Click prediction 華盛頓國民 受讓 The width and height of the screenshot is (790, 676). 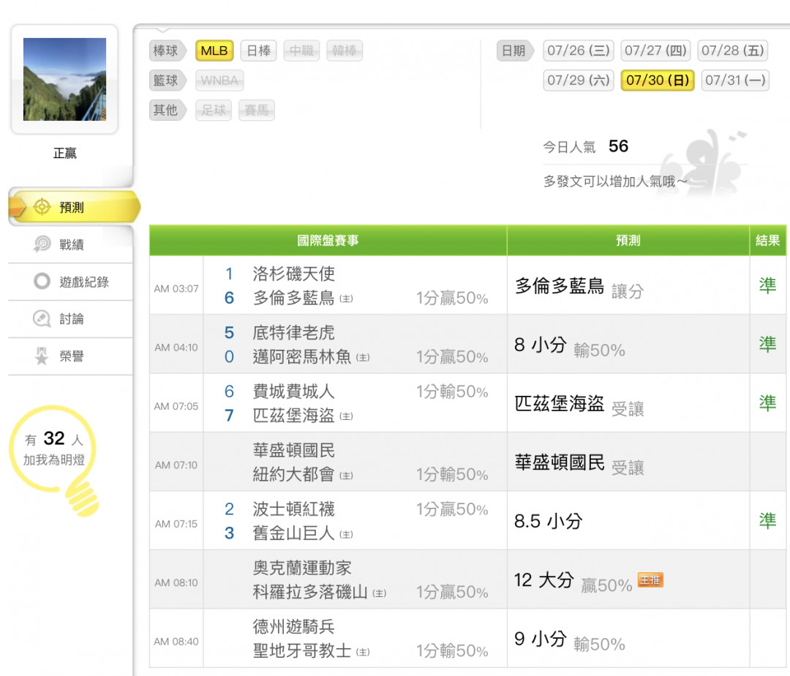point(579,463)
